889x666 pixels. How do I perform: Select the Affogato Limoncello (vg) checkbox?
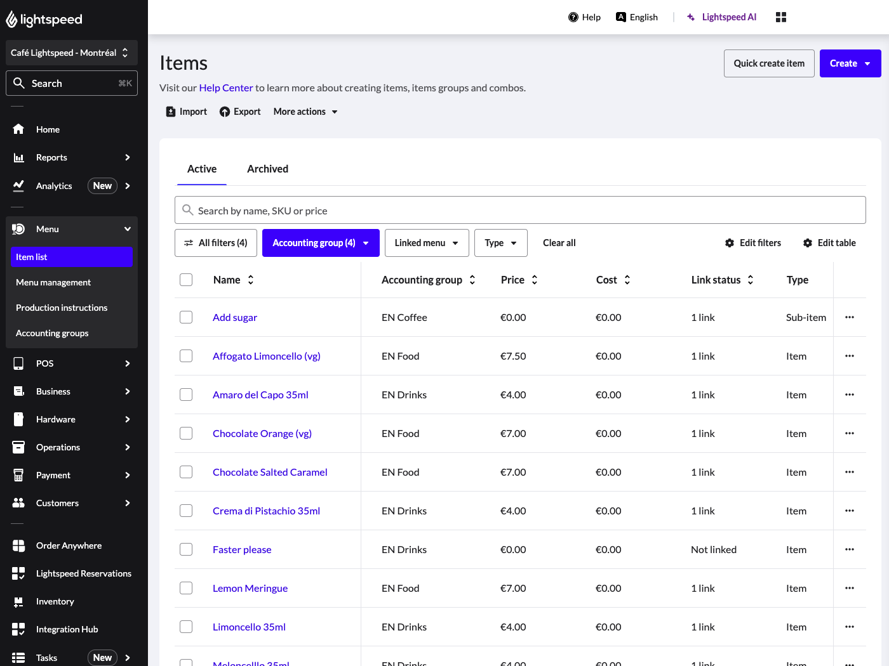pos(186,356)
